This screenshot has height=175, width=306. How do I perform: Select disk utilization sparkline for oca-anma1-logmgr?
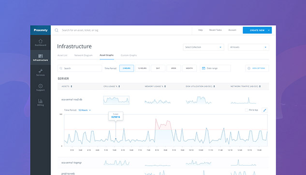pyautogui.click(x=199, y=163)
